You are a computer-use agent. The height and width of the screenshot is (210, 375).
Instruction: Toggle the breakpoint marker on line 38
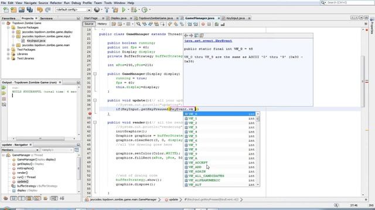90,114
